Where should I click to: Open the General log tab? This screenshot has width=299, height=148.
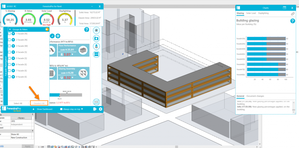tap(240, 96)
